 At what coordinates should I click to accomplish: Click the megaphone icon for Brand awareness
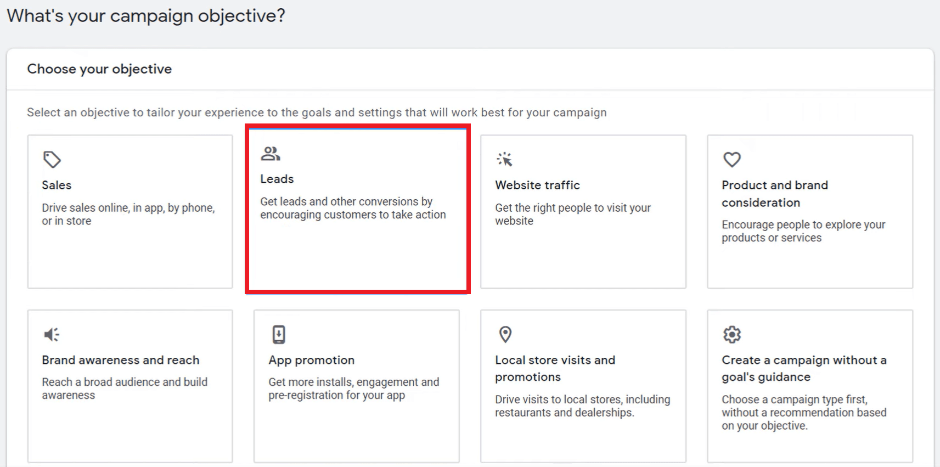52,334
